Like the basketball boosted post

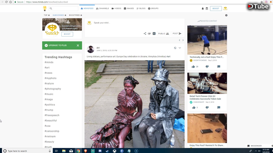click(x=193, y=67)
